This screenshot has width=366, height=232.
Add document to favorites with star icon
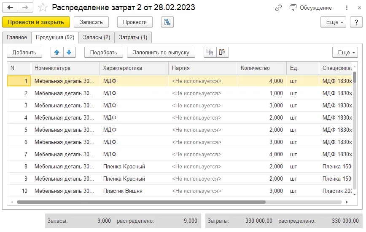(x=43, y=8)
